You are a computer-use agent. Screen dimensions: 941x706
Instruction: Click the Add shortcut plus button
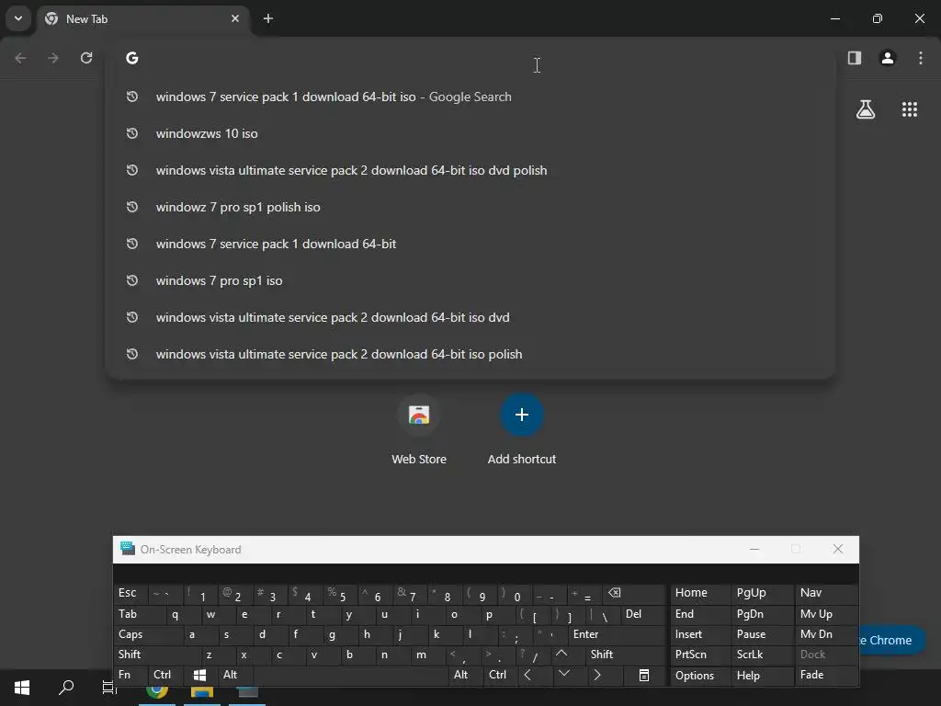click(x=522, y=415)
